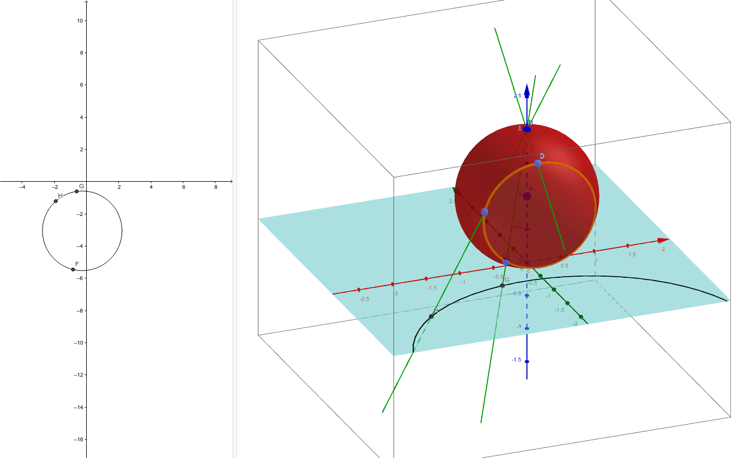Screen dimensions: 753x459
Task: Select point H on the 2D circle
Action: (56, 201)
